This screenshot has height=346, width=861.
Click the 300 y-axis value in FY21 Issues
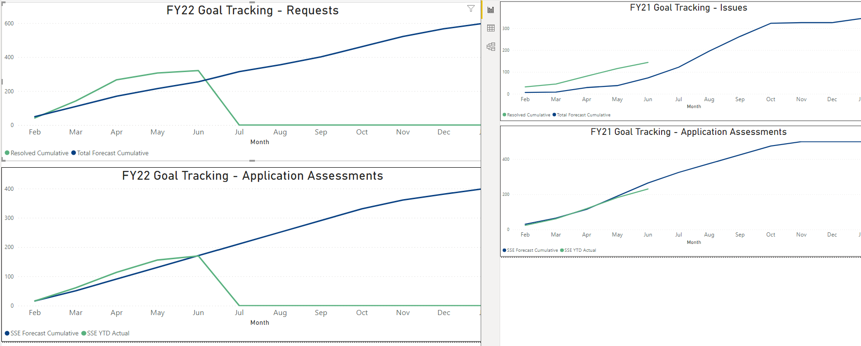coord(506,29)
